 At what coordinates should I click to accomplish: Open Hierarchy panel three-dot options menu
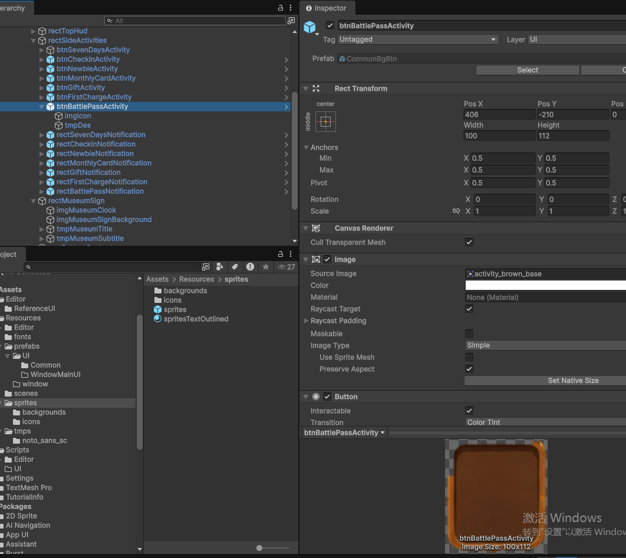tap(291, 8)
